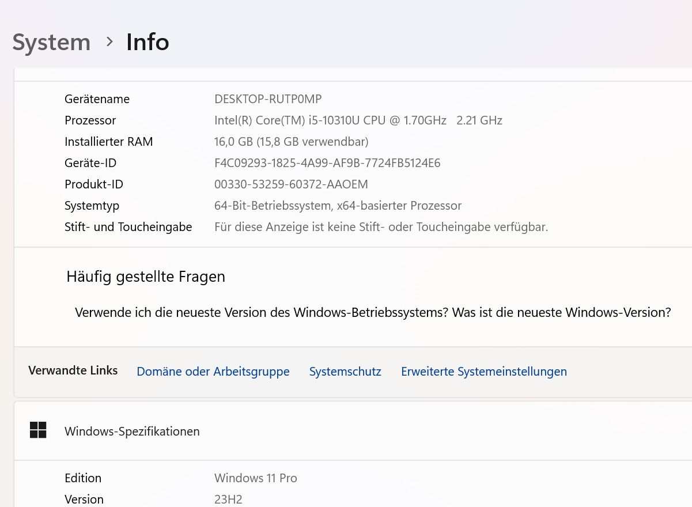Click the Prozessor label
The height and width of the screenshot is (507, 692).
point(90,120)
